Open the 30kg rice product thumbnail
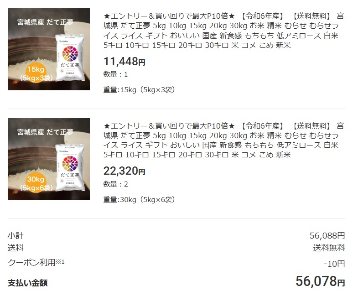Image resolution: width=358 pixels, height=296 pixels. coord(49,159)
